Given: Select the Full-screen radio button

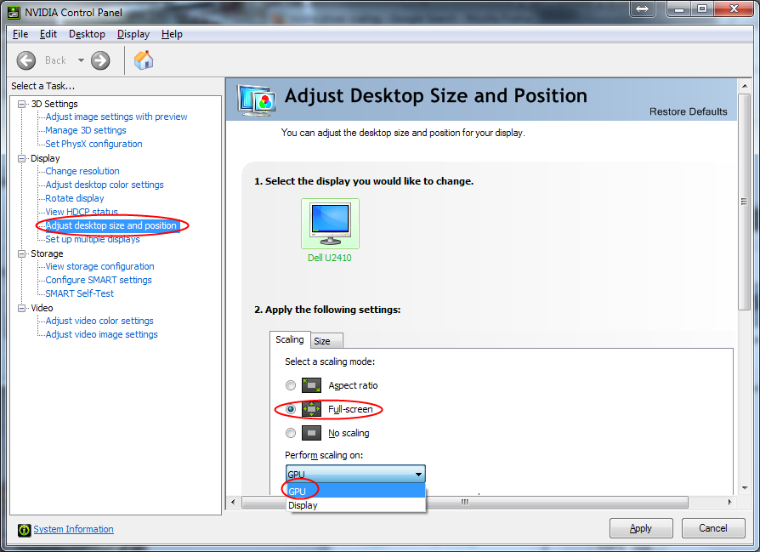Looking at the screenshot, I should pos(291,409).
